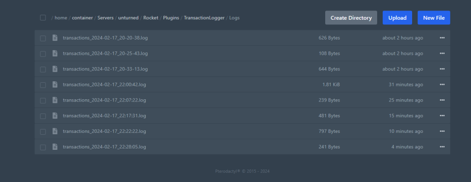471x182 pixels.
Task: Click the Upload button
Action: pyautogui.click(x=397, y=18)
